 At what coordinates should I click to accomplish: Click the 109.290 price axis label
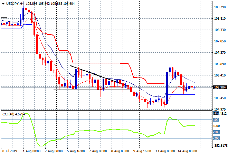point(219,7)
